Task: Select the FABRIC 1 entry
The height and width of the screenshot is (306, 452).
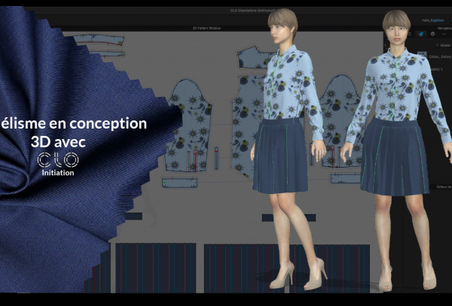Action: click(x=438, y=69)
